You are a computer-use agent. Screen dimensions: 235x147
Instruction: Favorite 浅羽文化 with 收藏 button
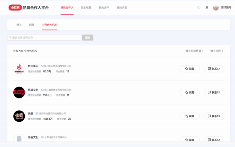189,140
